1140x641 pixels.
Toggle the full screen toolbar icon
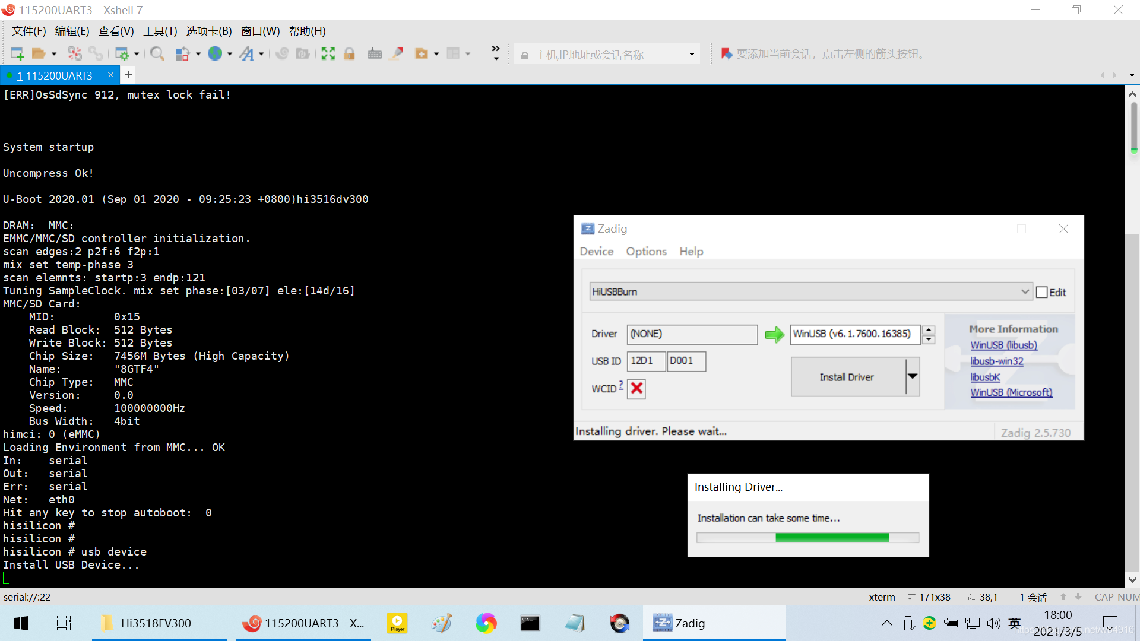pyautogui.click(x=328, y=54)
